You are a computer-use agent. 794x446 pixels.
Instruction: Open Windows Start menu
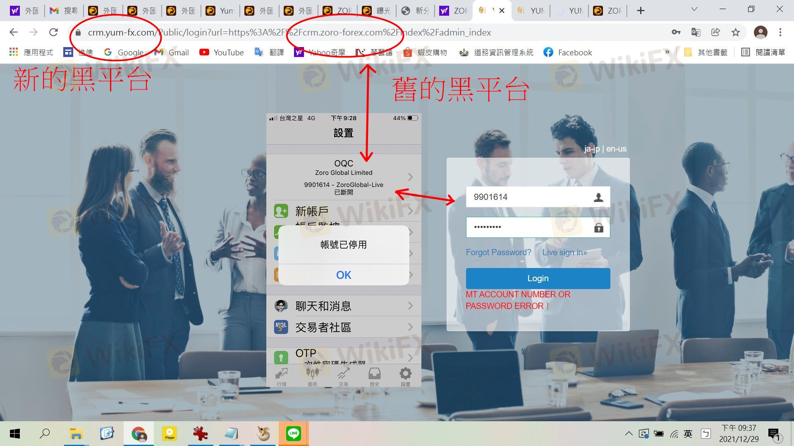[15, 434]
